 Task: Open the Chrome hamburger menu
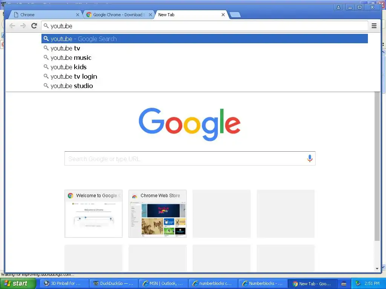[374, 26]
